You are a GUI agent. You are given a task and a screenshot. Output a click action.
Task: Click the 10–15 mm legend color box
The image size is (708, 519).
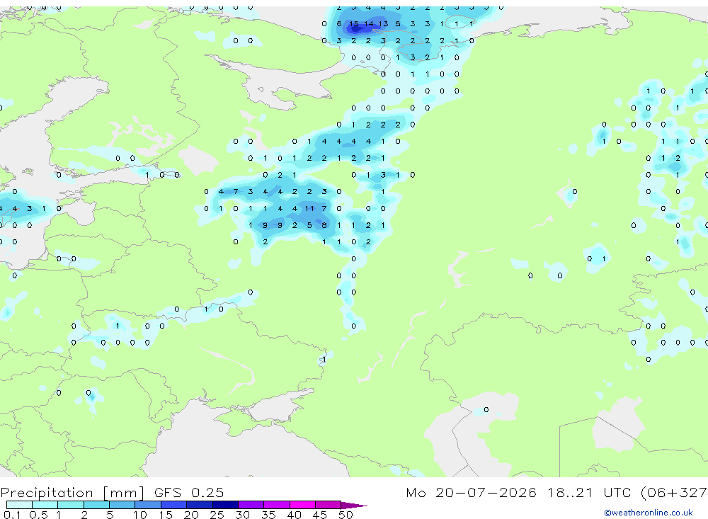pos(148,505)
